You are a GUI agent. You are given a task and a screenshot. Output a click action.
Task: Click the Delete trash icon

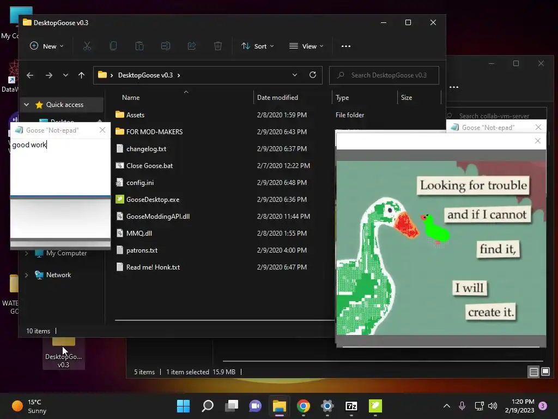click(218, 46)
